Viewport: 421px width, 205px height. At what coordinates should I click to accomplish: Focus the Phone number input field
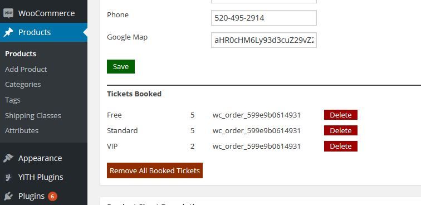pos(264,18)
